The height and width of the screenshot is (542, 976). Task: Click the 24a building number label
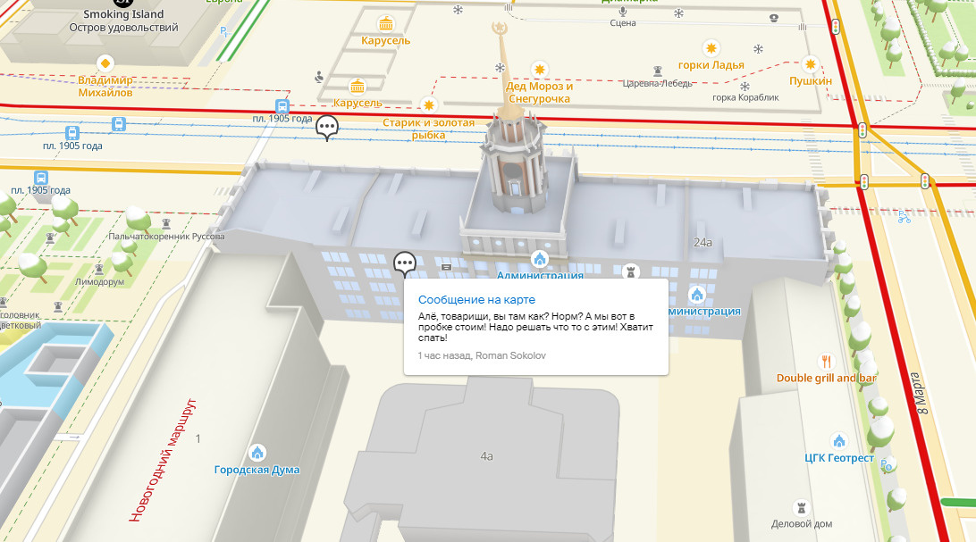(x=703, y=242)
